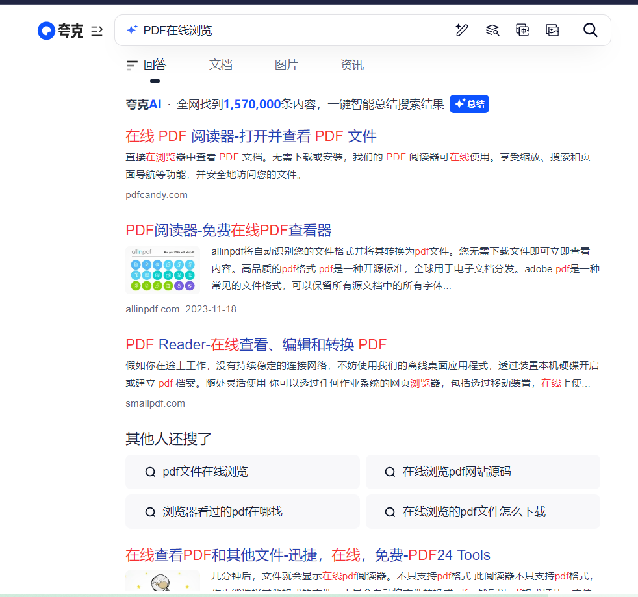Open PDF Reader-在线查看、编辑和转换 PDF result

[x=256, y=345]
